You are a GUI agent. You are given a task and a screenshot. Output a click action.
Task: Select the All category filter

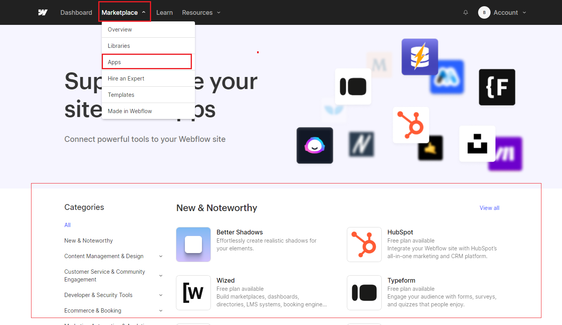point(68,225)
